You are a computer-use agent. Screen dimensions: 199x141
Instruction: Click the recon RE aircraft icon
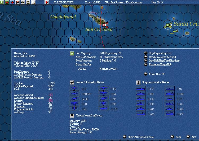[74, 109]
